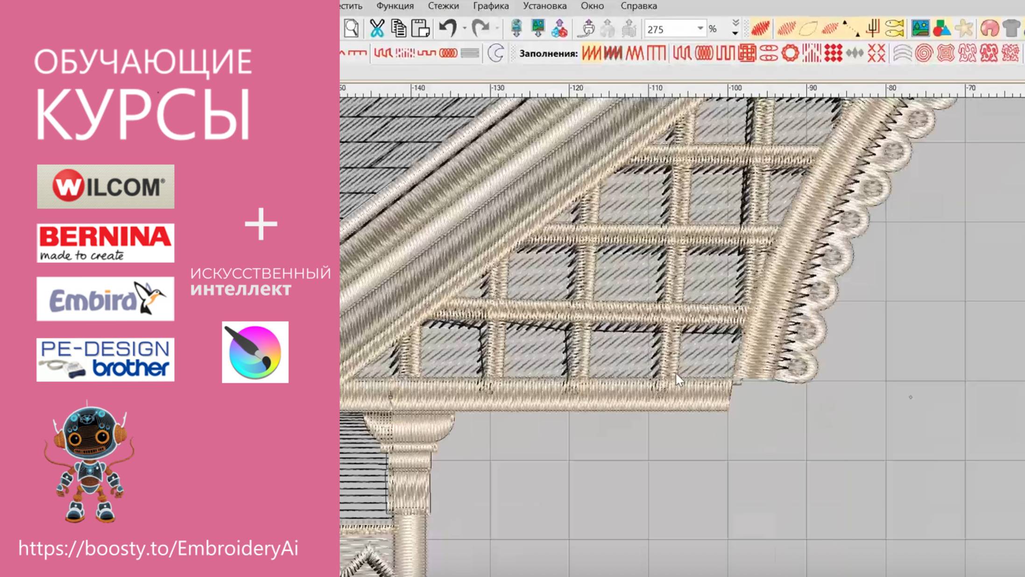This screenshot has width=1025, height=577.
Task: Select the cross stitch fill icon
Action: pyautogui.click(x=876, y=53)
